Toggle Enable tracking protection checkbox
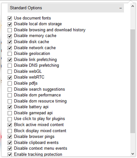The width and height of the screenshot is (137, 158). click(x=10, y=155)
